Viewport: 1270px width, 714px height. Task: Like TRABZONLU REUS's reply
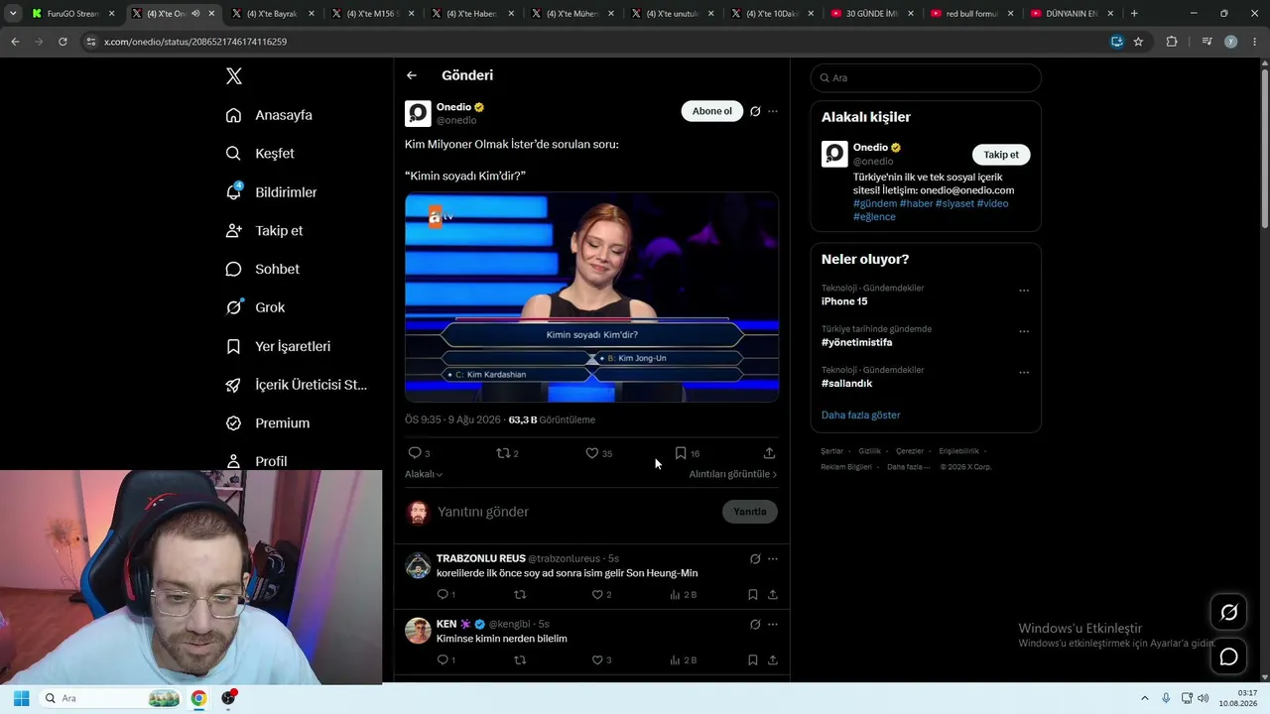point(597,595)
